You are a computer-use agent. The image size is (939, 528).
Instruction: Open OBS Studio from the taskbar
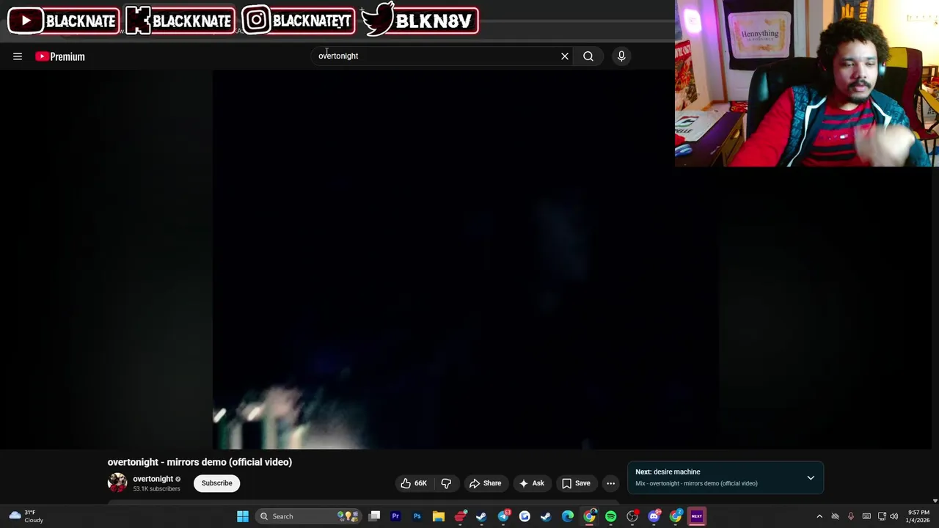pyautogui.click(x=632, y=516)
